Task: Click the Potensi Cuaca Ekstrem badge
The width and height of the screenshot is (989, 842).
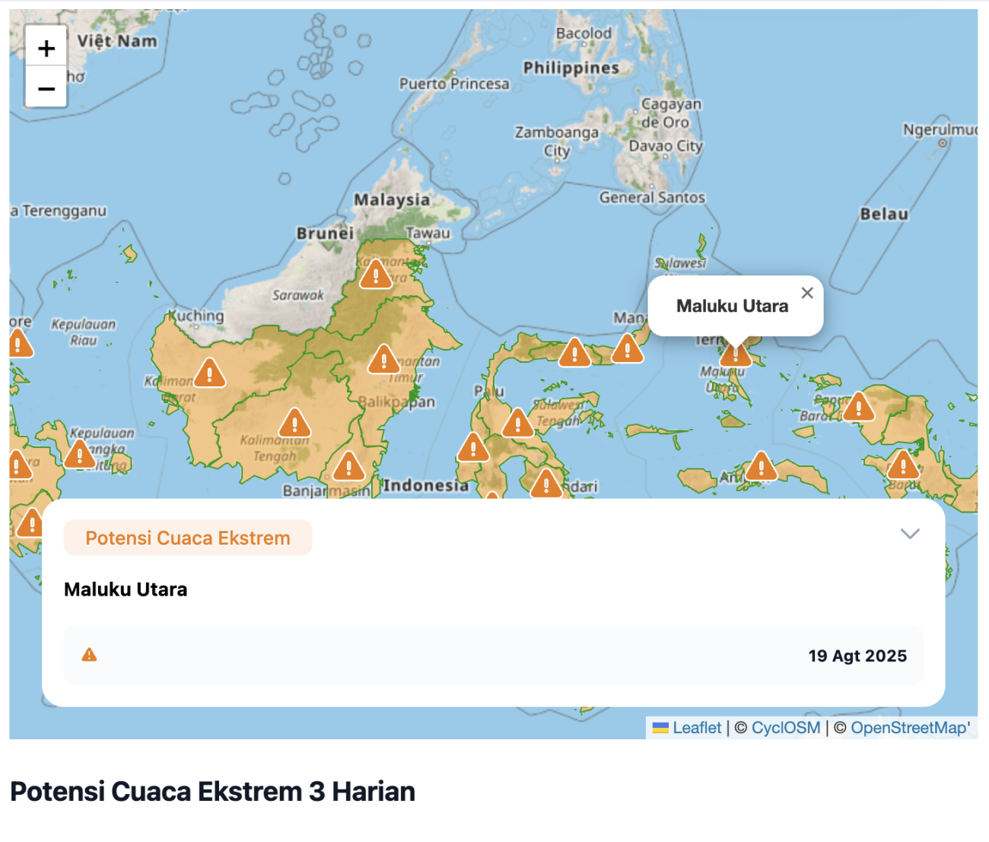Action: [188, 538]
